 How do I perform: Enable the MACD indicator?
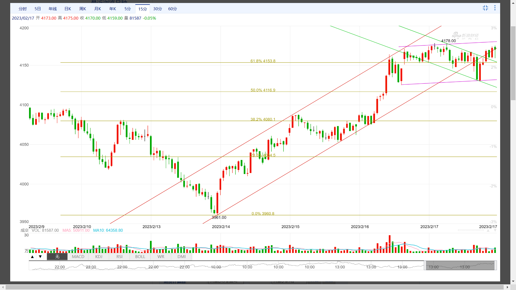click(78, 257)
